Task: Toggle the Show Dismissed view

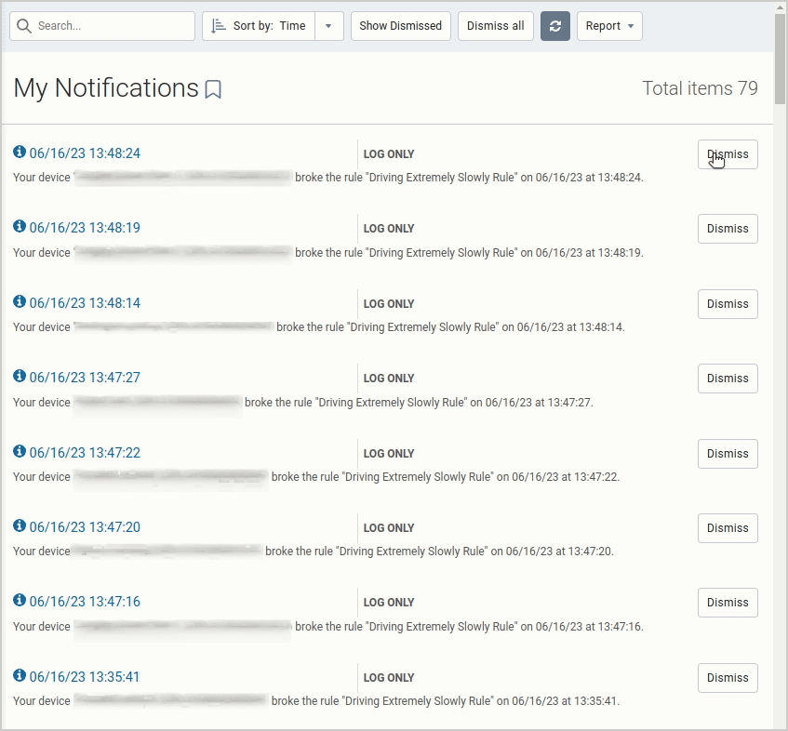Action: pos(400,25)
